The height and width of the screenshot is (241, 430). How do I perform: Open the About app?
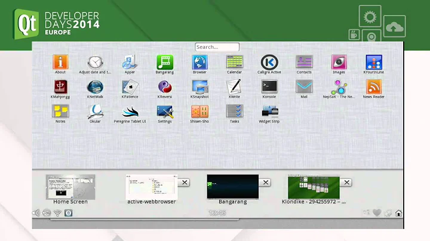(60, 63)
